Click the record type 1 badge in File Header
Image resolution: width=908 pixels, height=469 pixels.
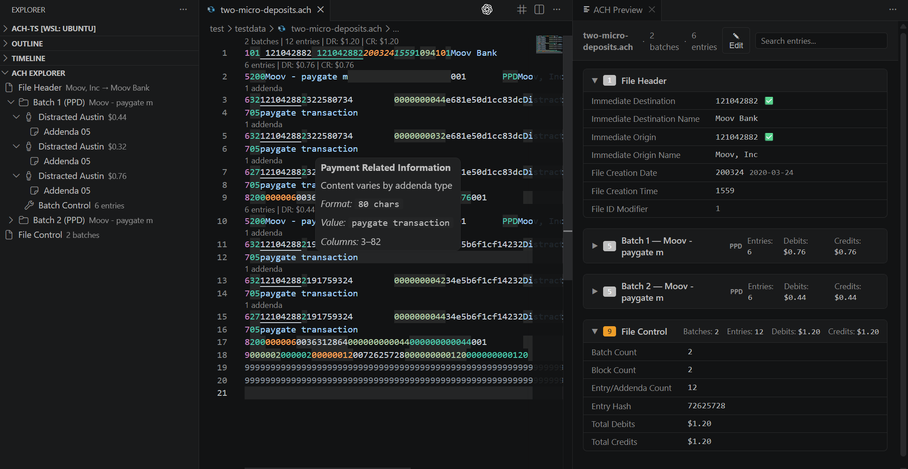point(609,80)
